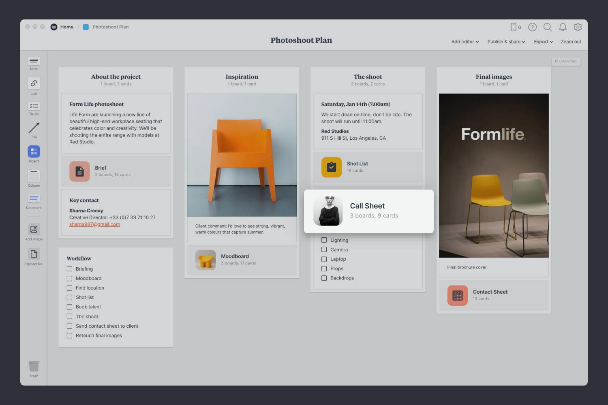Screen dimensions: 608x405
Task: Click the To-do tool icon
Action: point(34,106)
